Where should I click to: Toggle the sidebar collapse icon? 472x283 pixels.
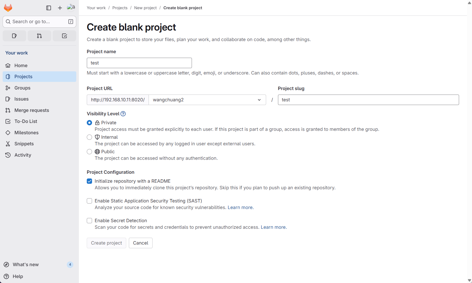point(49,8)
